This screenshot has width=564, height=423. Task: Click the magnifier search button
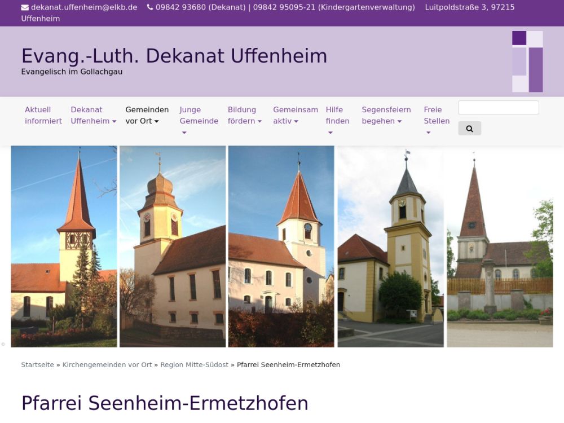(469, 129)
